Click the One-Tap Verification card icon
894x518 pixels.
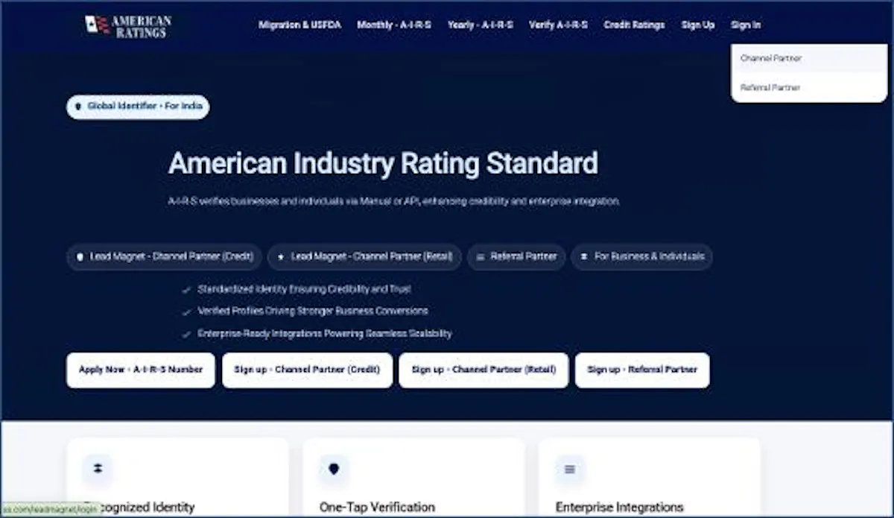pos(334,470)
